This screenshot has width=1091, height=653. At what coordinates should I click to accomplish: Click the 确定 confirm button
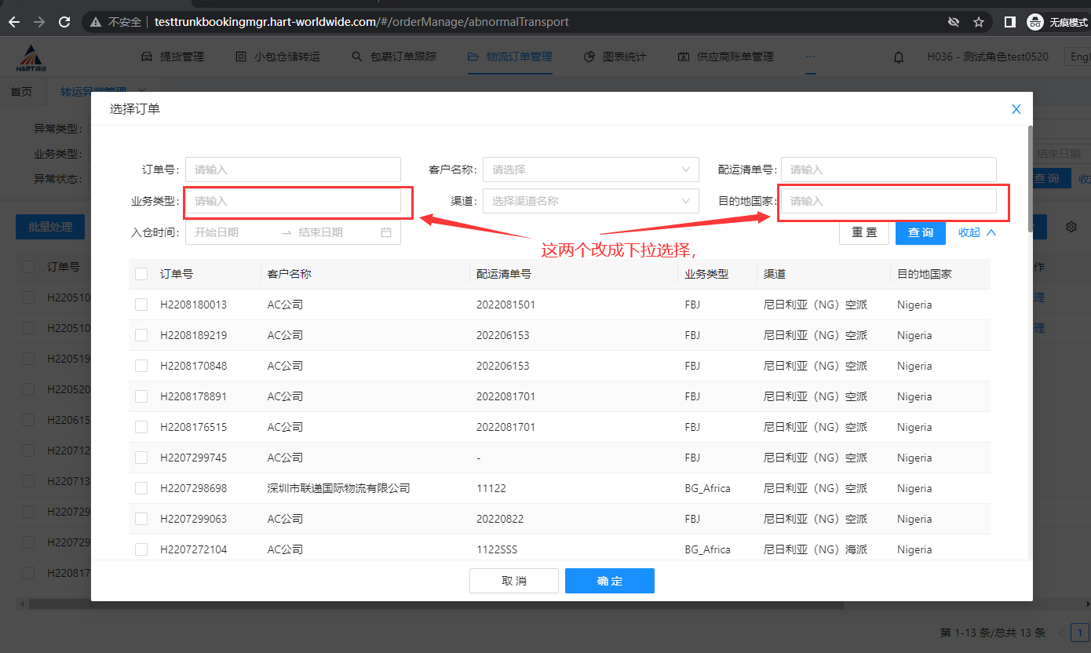pos(609,581)
